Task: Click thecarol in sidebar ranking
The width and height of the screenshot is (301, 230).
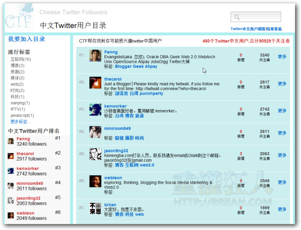Action: 25,154
